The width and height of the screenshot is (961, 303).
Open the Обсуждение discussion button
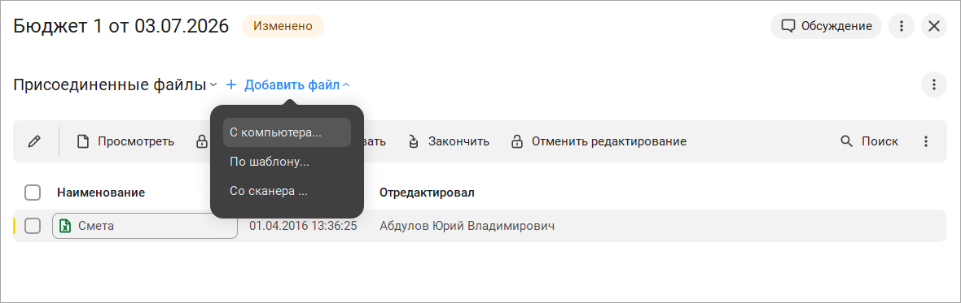pos(826,26)
